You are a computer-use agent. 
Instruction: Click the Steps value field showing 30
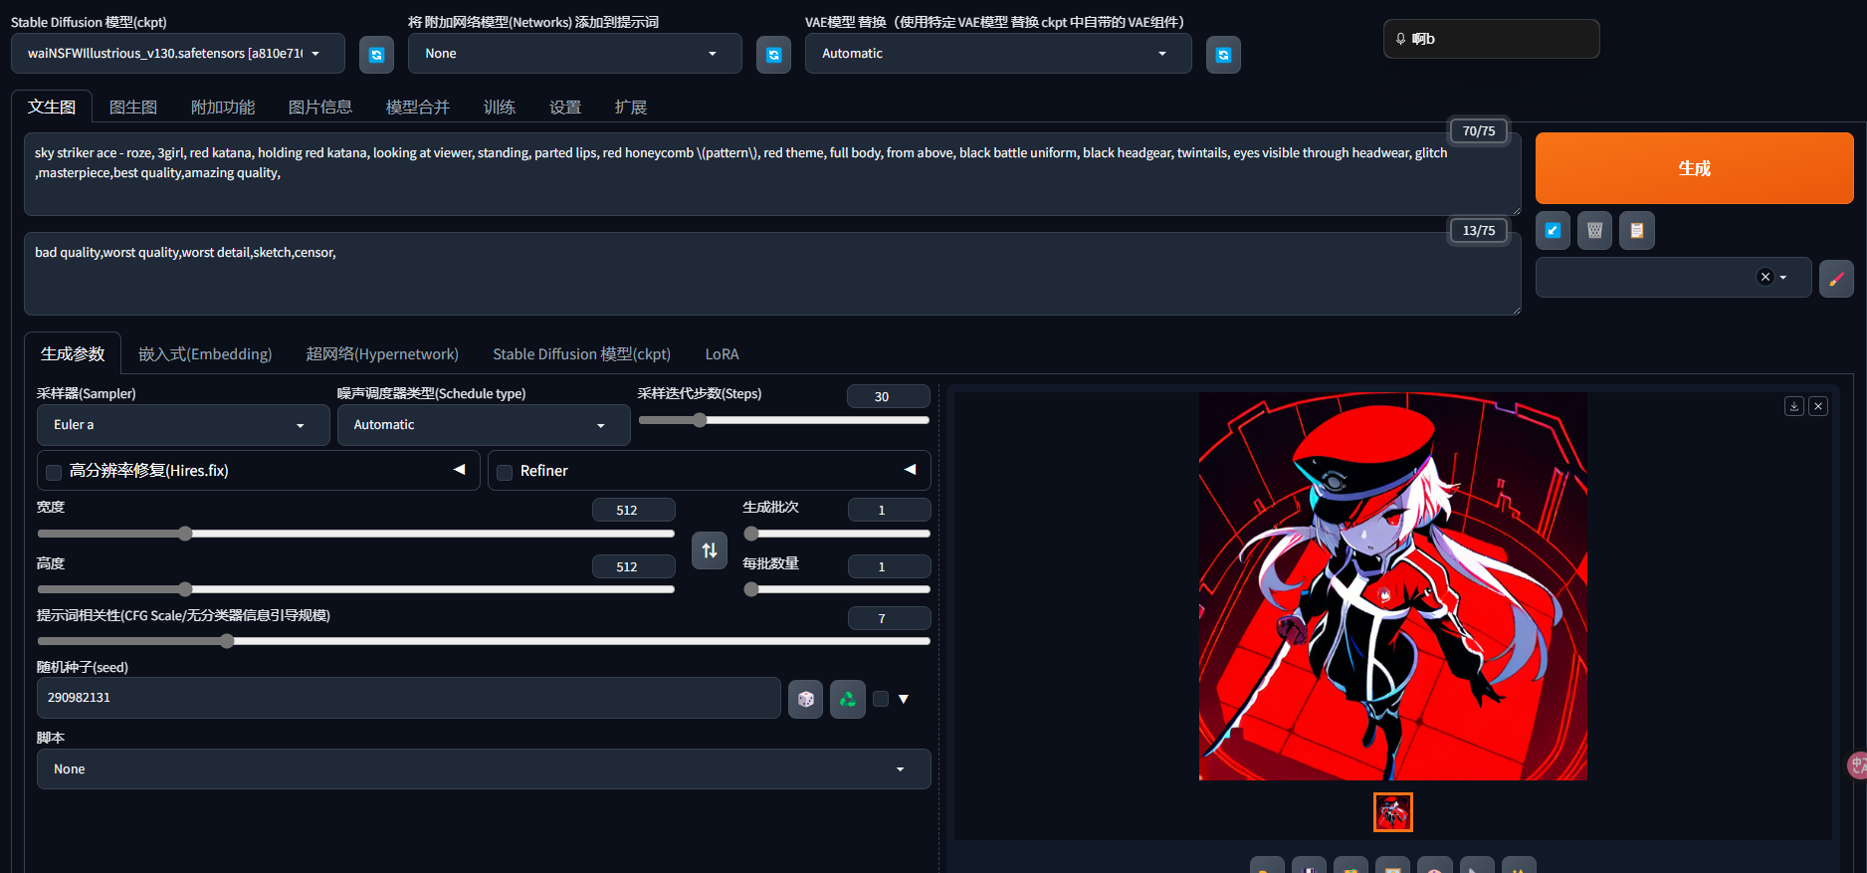point(888,396)
